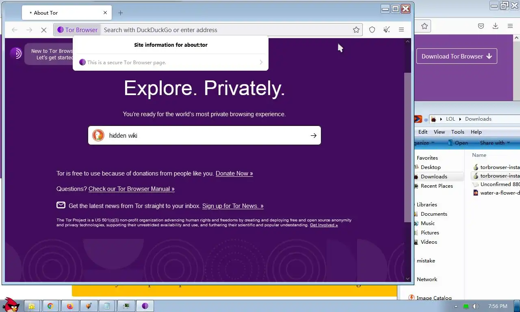This screenshot has height=312, width=520.
Task: Open the Tor Browser icon on the taskbar
Action: (x=145, y=306)
